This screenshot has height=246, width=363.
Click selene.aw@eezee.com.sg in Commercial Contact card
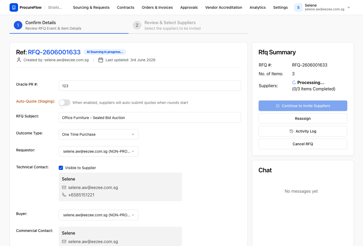(x=93, y=241)
